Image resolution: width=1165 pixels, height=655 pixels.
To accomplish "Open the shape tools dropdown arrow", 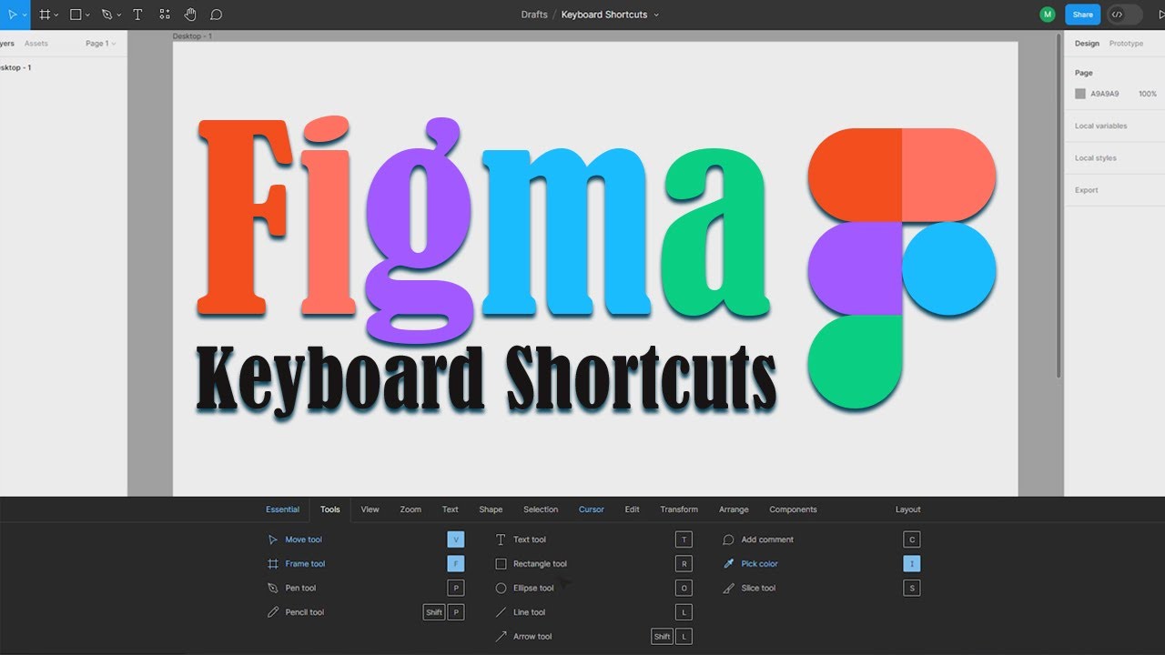I will [x=88, y=15].
